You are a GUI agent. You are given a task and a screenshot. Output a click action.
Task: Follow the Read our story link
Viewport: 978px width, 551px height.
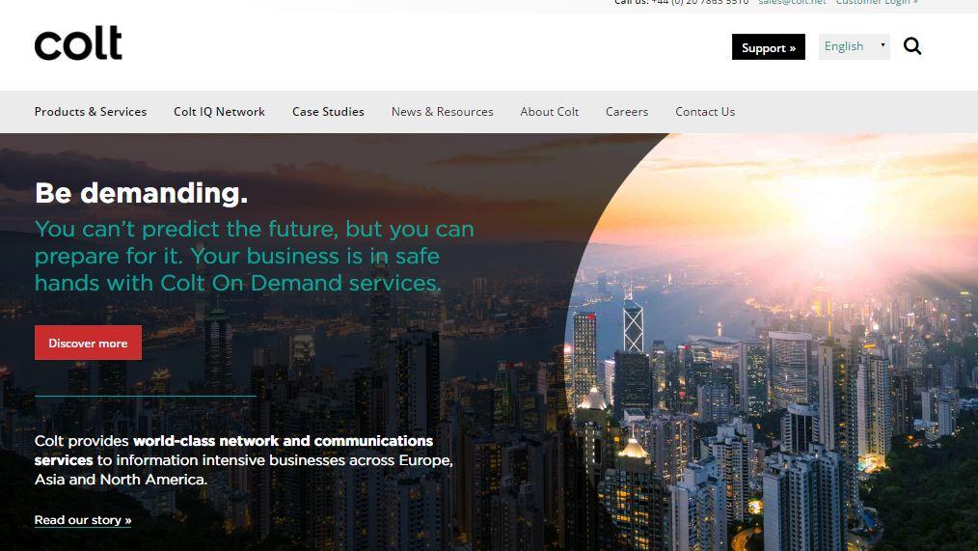[x=83, y=520]
